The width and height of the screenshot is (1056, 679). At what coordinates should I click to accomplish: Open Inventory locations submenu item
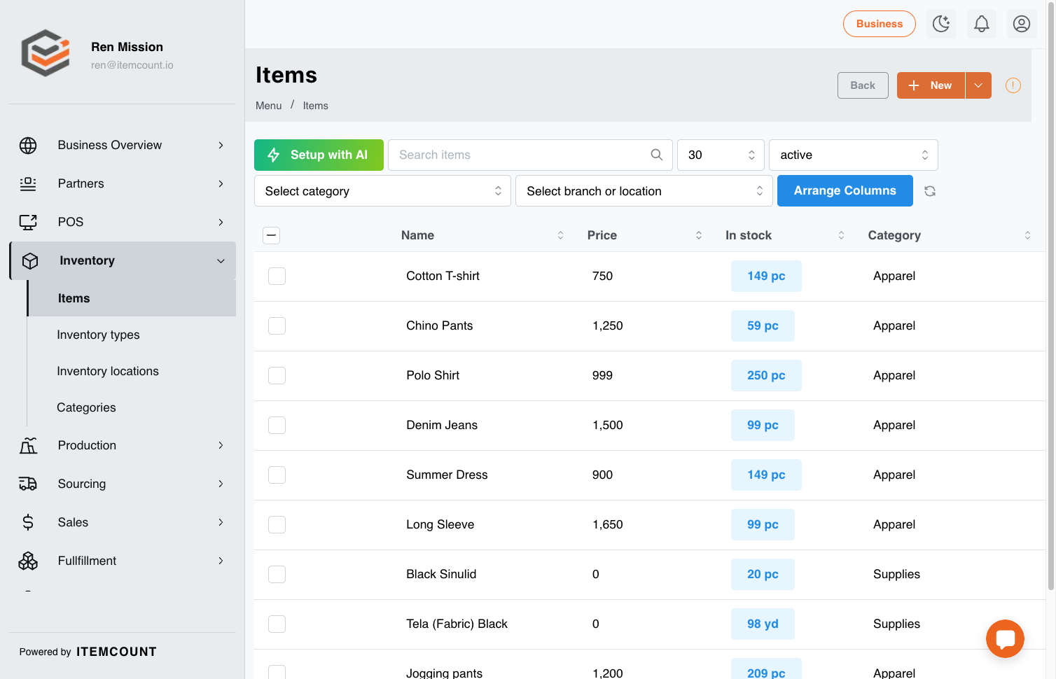pyautogui.click(x=108, y=371)
